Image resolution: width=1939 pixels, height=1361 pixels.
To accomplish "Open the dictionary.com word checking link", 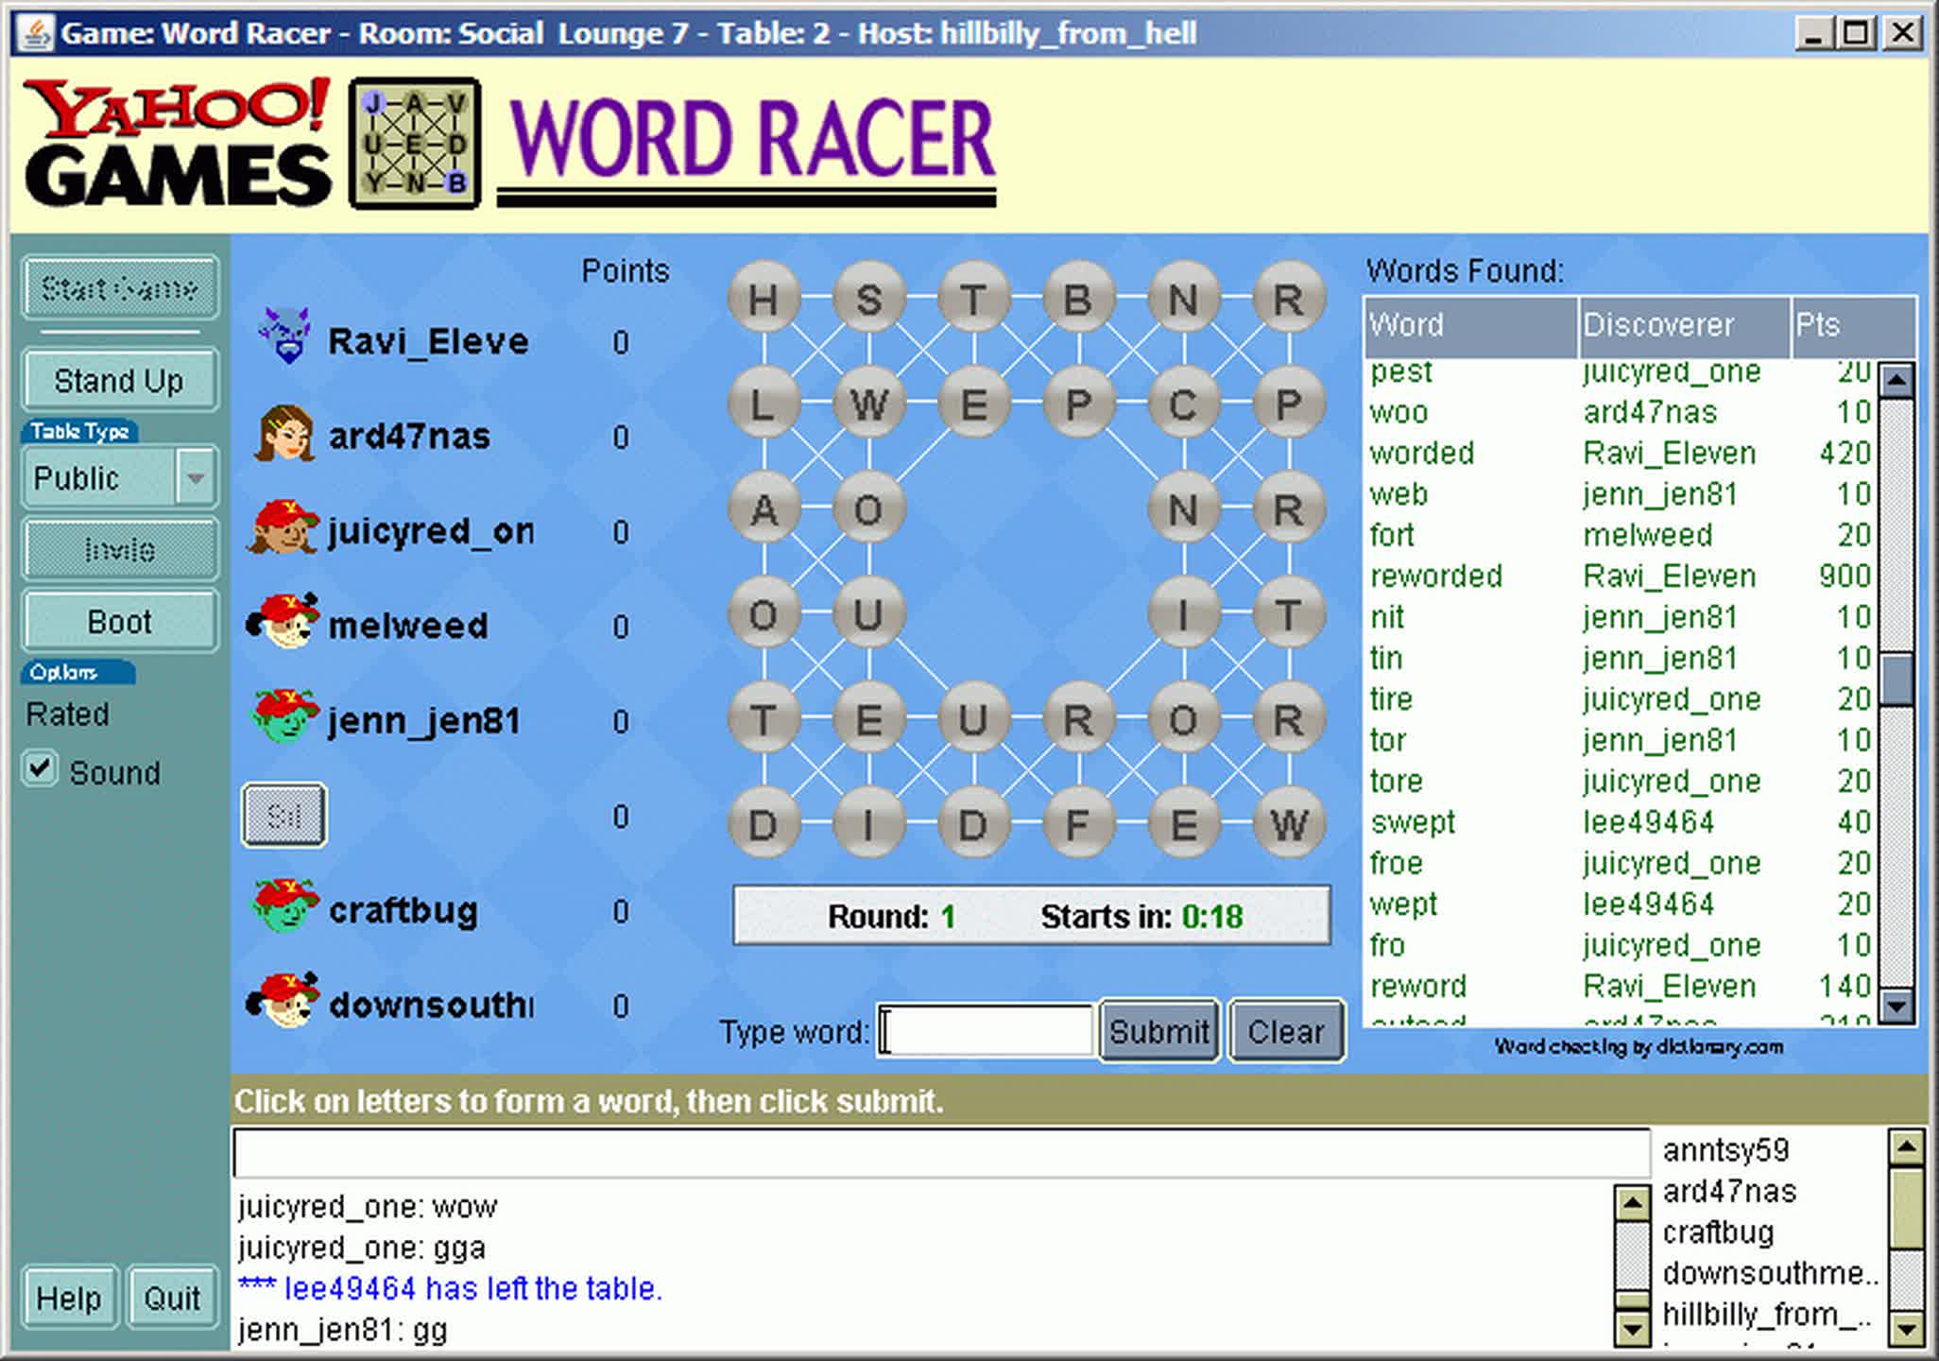I will click(1639, 1046).
